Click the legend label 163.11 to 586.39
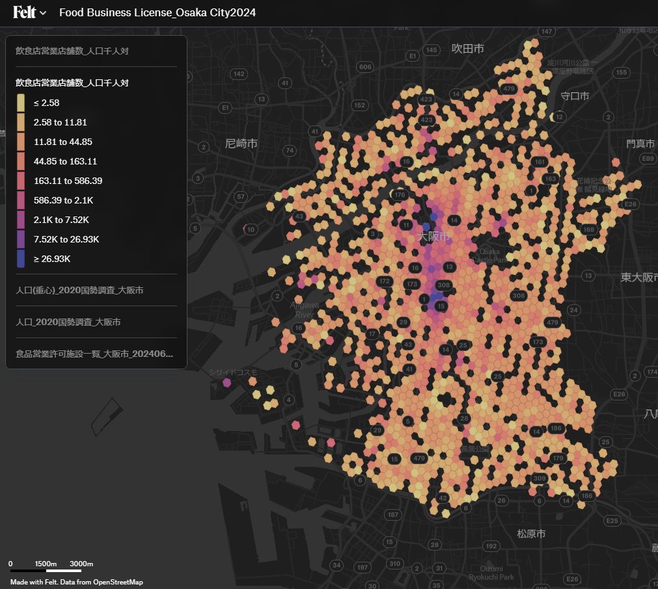This screenshot has height=589, width=658. (68, 181)
